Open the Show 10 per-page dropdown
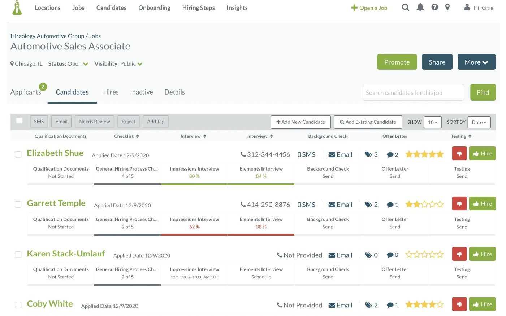This screenshot has width=506, height=316. [432, 122]
